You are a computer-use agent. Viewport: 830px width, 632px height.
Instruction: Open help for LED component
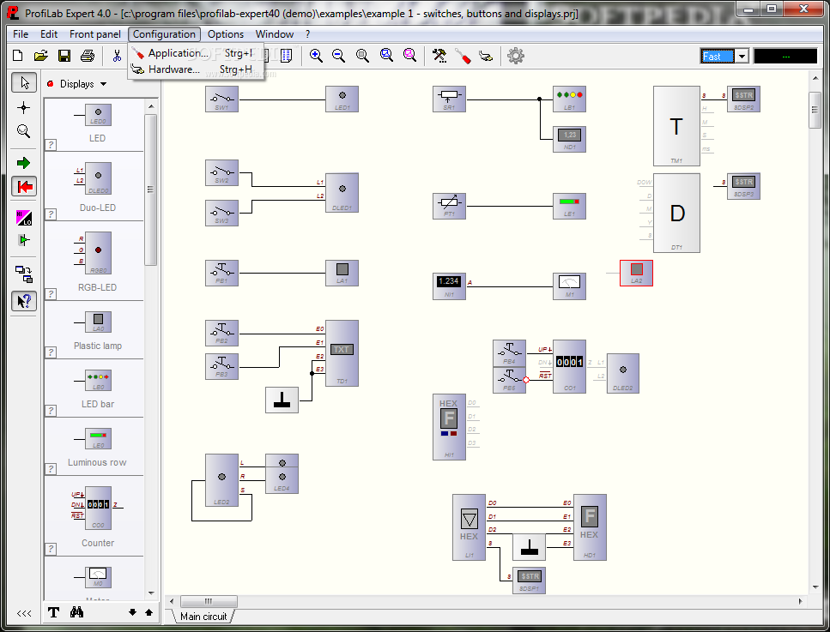[51, 144]
